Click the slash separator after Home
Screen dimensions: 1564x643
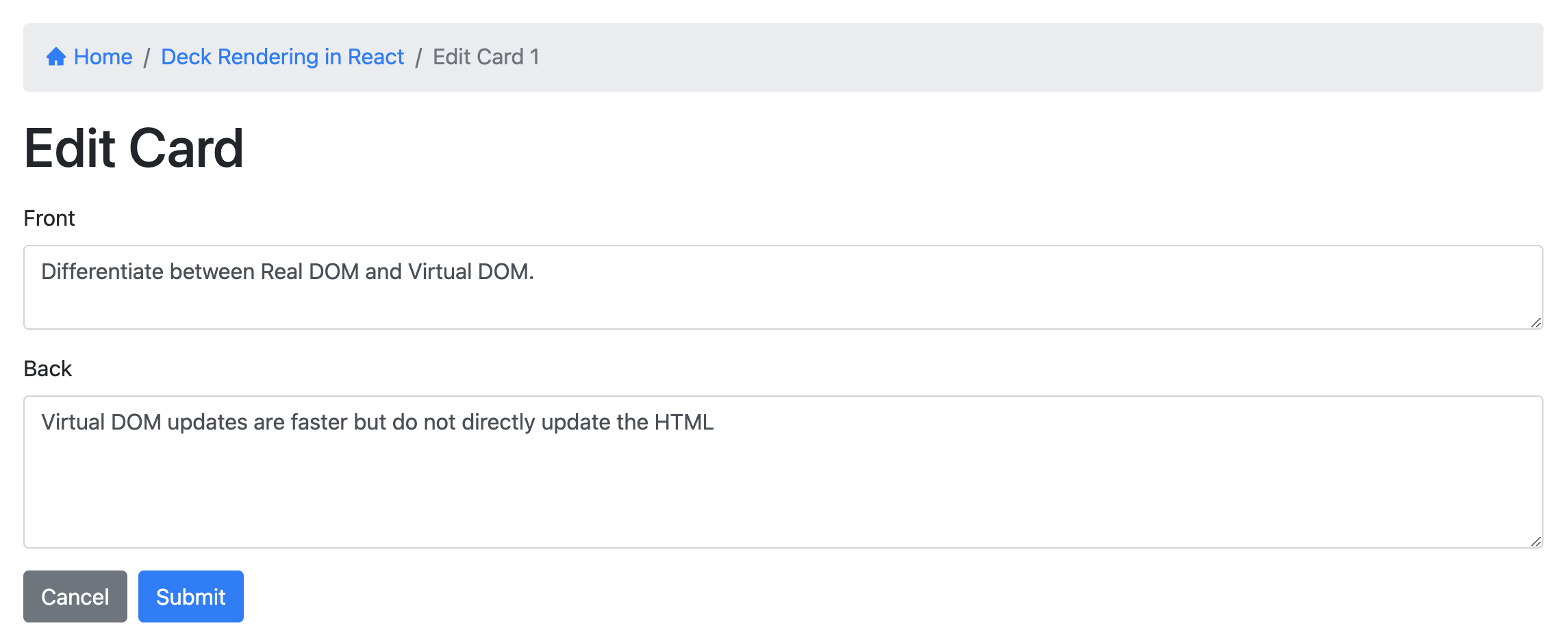(x=147, y=57)
